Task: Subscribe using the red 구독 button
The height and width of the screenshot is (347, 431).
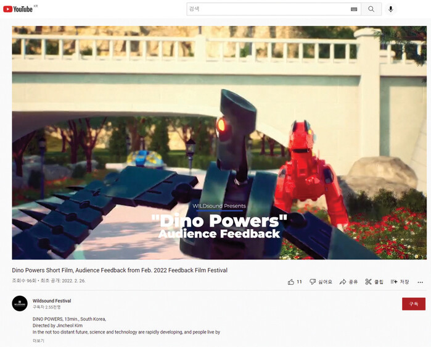Action: [x=414, y=304]
